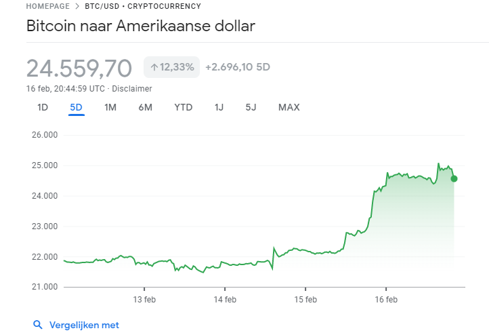Click the breadcrumb chevron separator arrow
This screenshot has width=489, height=335.
77,6
